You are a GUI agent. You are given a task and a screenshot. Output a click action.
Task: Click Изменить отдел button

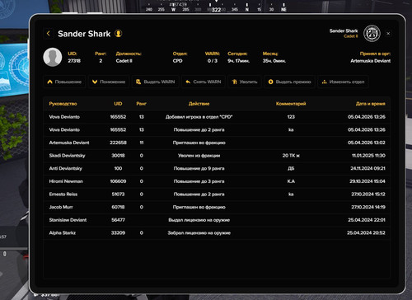344,82
